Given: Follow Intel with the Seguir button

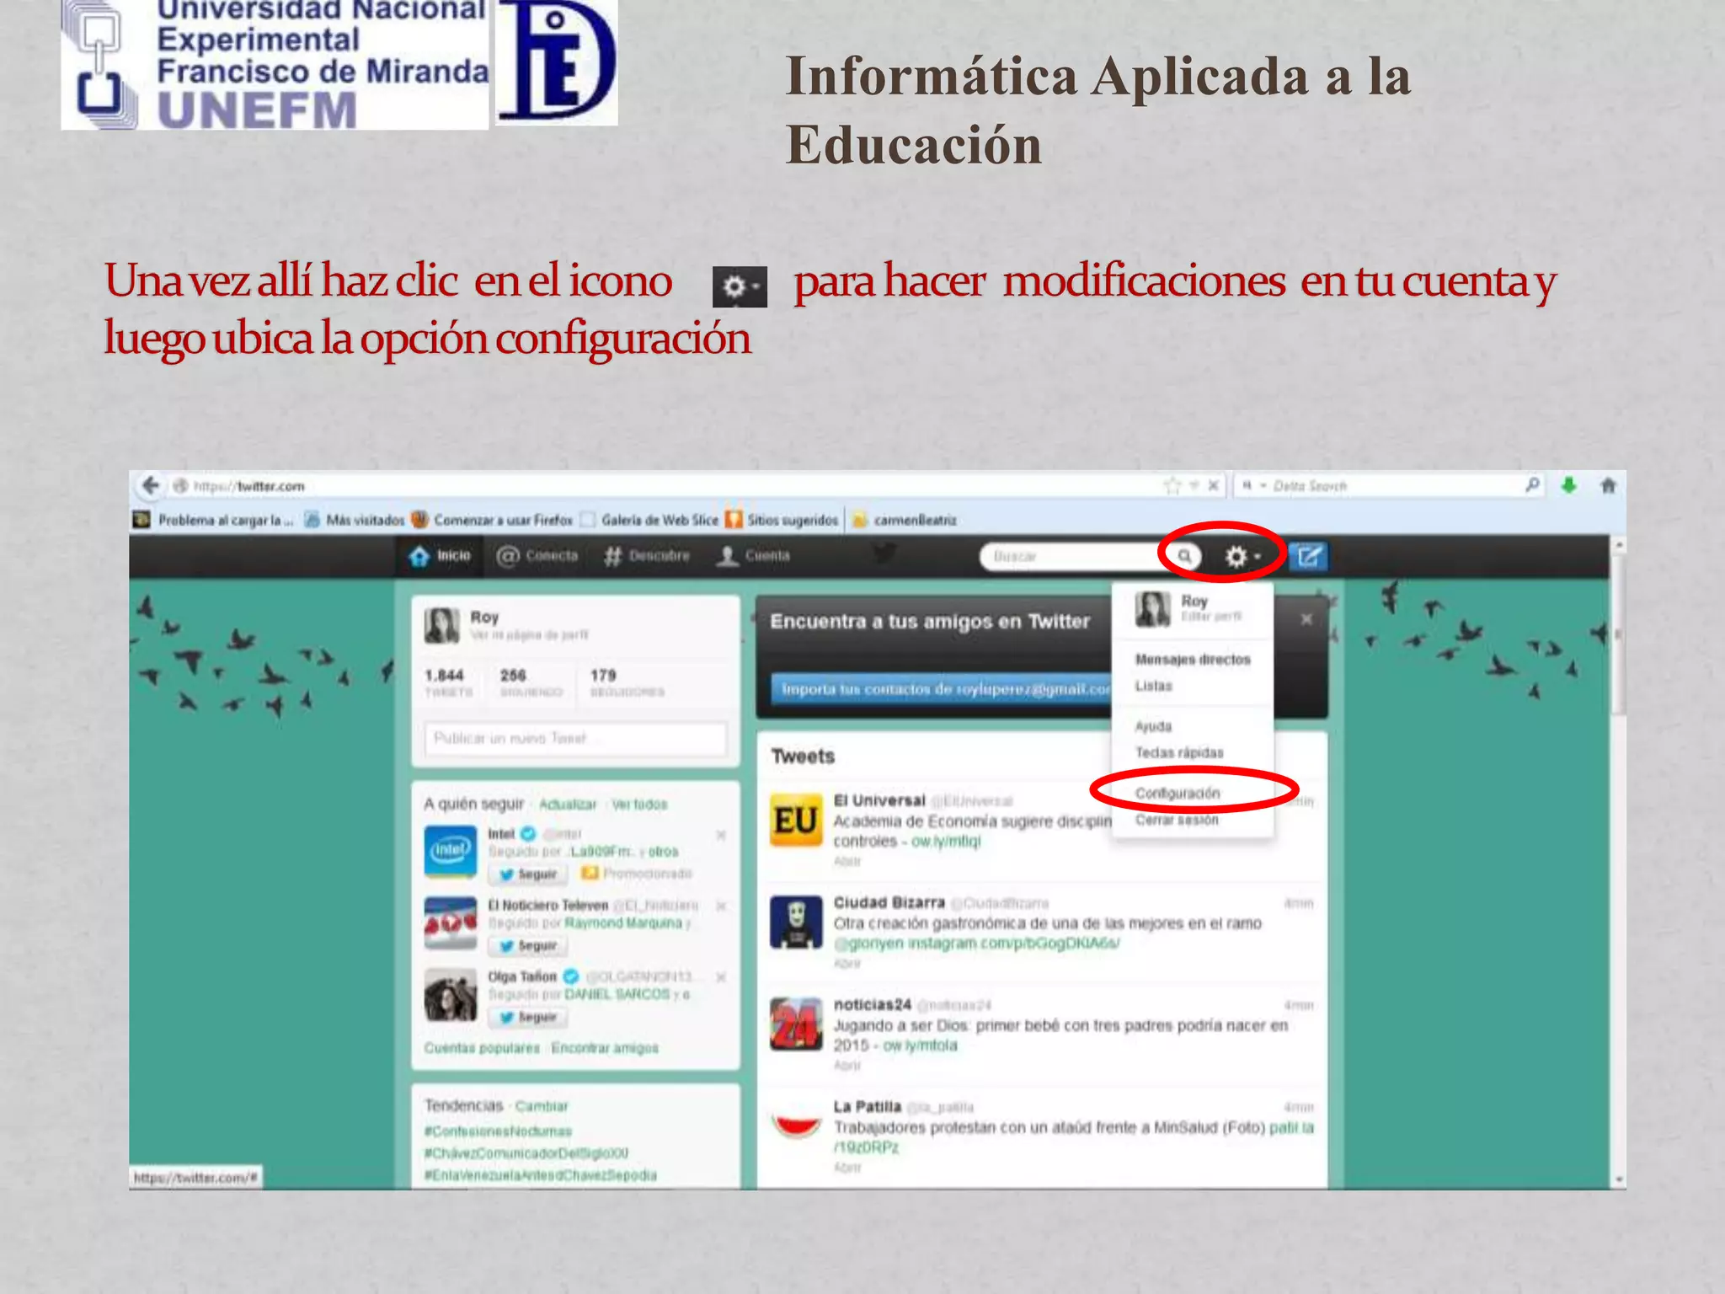Looking at the screenshot, I should [x=528, y=874].
